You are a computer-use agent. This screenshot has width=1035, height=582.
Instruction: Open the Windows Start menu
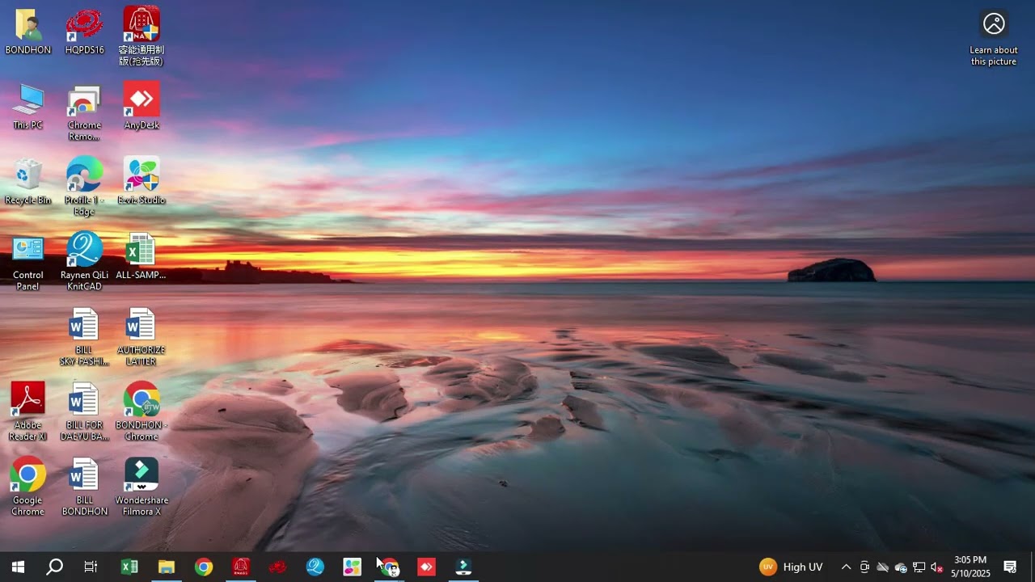[18, 567]
